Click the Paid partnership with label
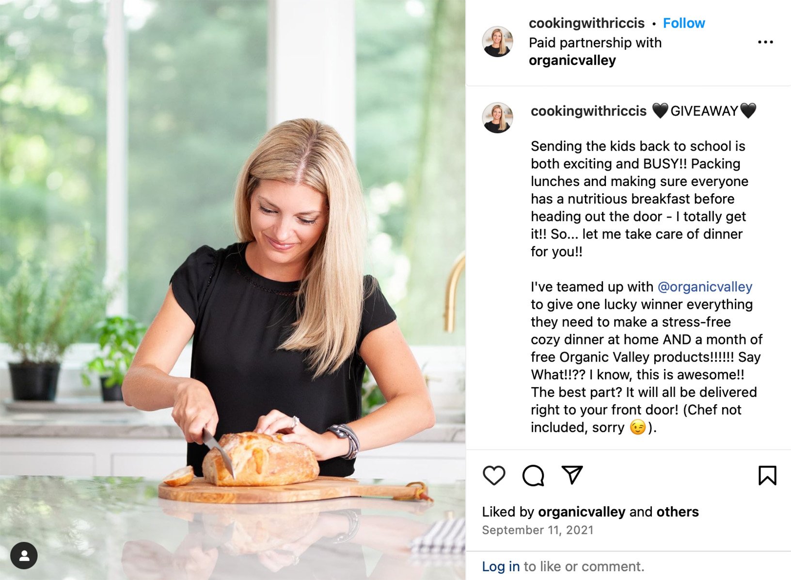 [595, 43]
